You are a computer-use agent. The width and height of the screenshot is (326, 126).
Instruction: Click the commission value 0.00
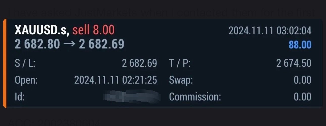pyautogui.click(x=302, y=97)
